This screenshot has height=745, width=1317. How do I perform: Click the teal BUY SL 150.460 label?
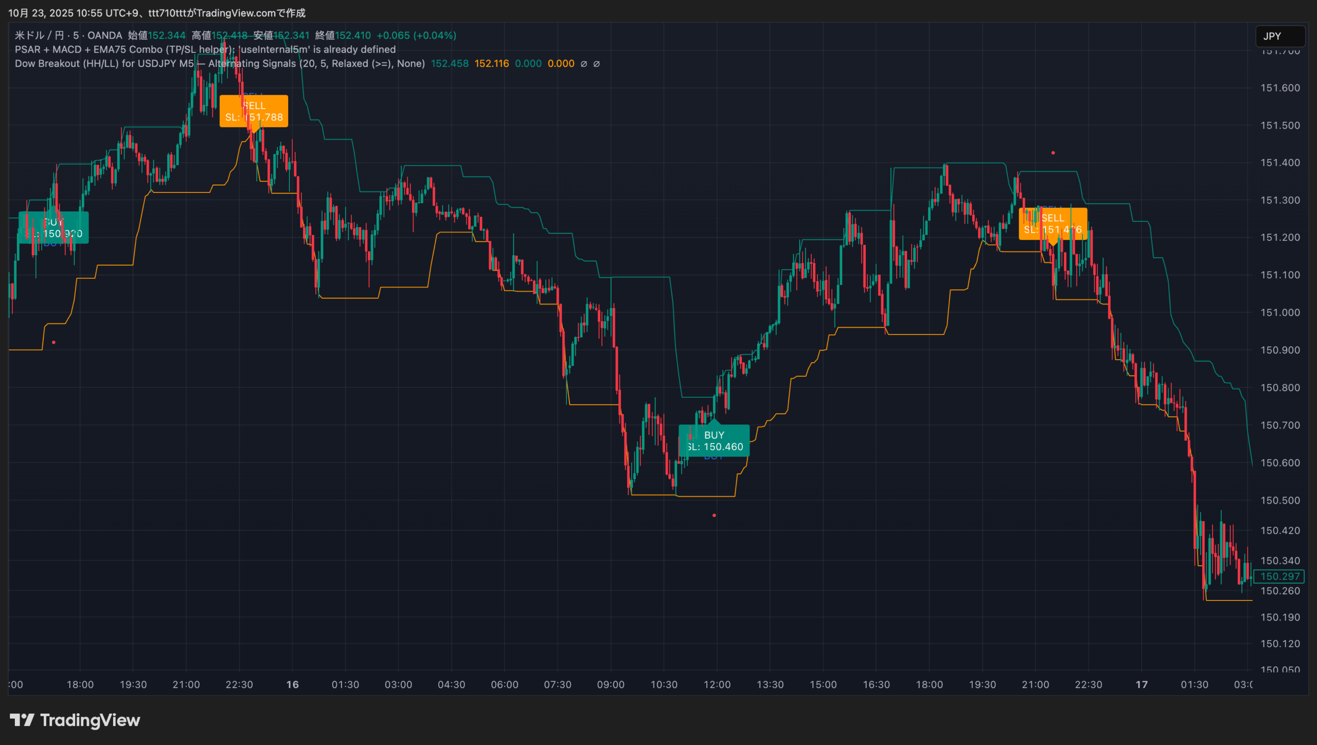714,441
